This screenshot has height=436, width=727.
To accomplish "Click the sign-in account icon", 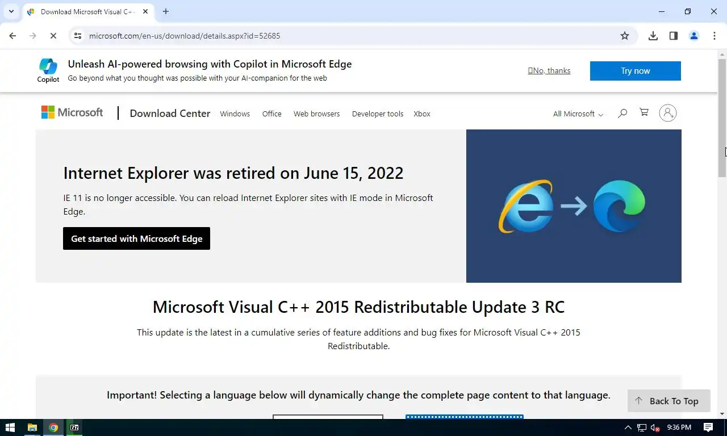I will point(668,113).
